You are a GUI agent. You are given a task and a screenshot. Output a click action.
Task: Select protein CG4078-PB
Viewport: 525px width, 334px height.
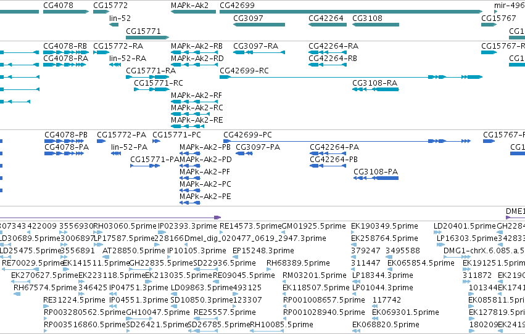pos(66,135)
